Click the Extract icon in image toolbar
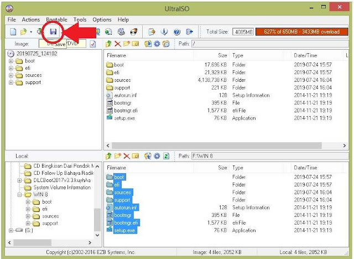 pos(148,44)
